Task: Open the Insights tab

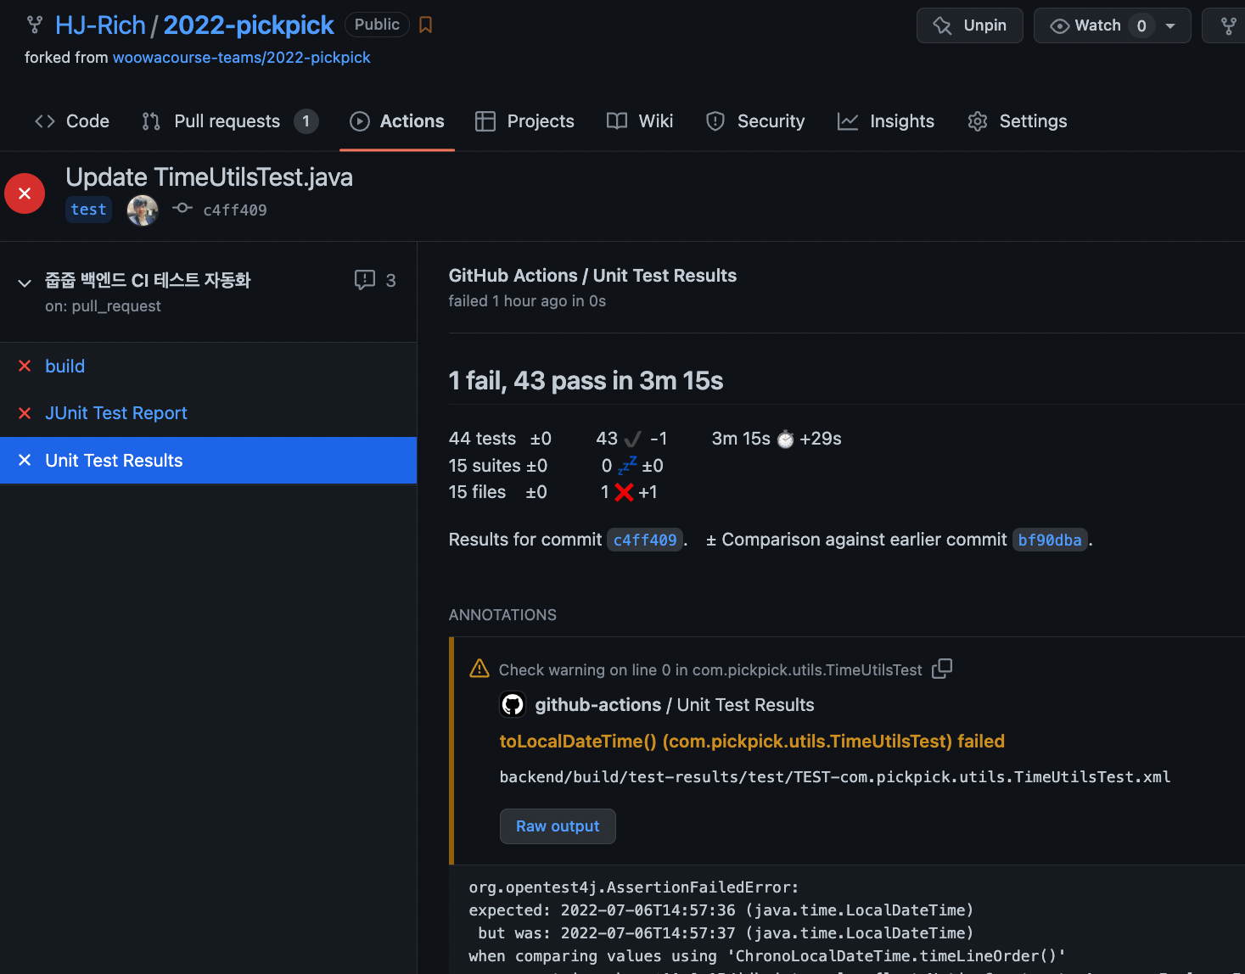Action: (x=886, y=121)
